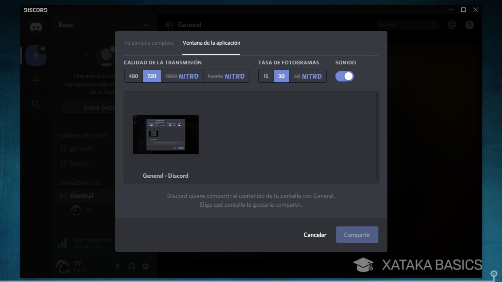Screen dimensions: 502x282
Task: Toggle the SONIDO switch off
Action: tap(345, 76)
